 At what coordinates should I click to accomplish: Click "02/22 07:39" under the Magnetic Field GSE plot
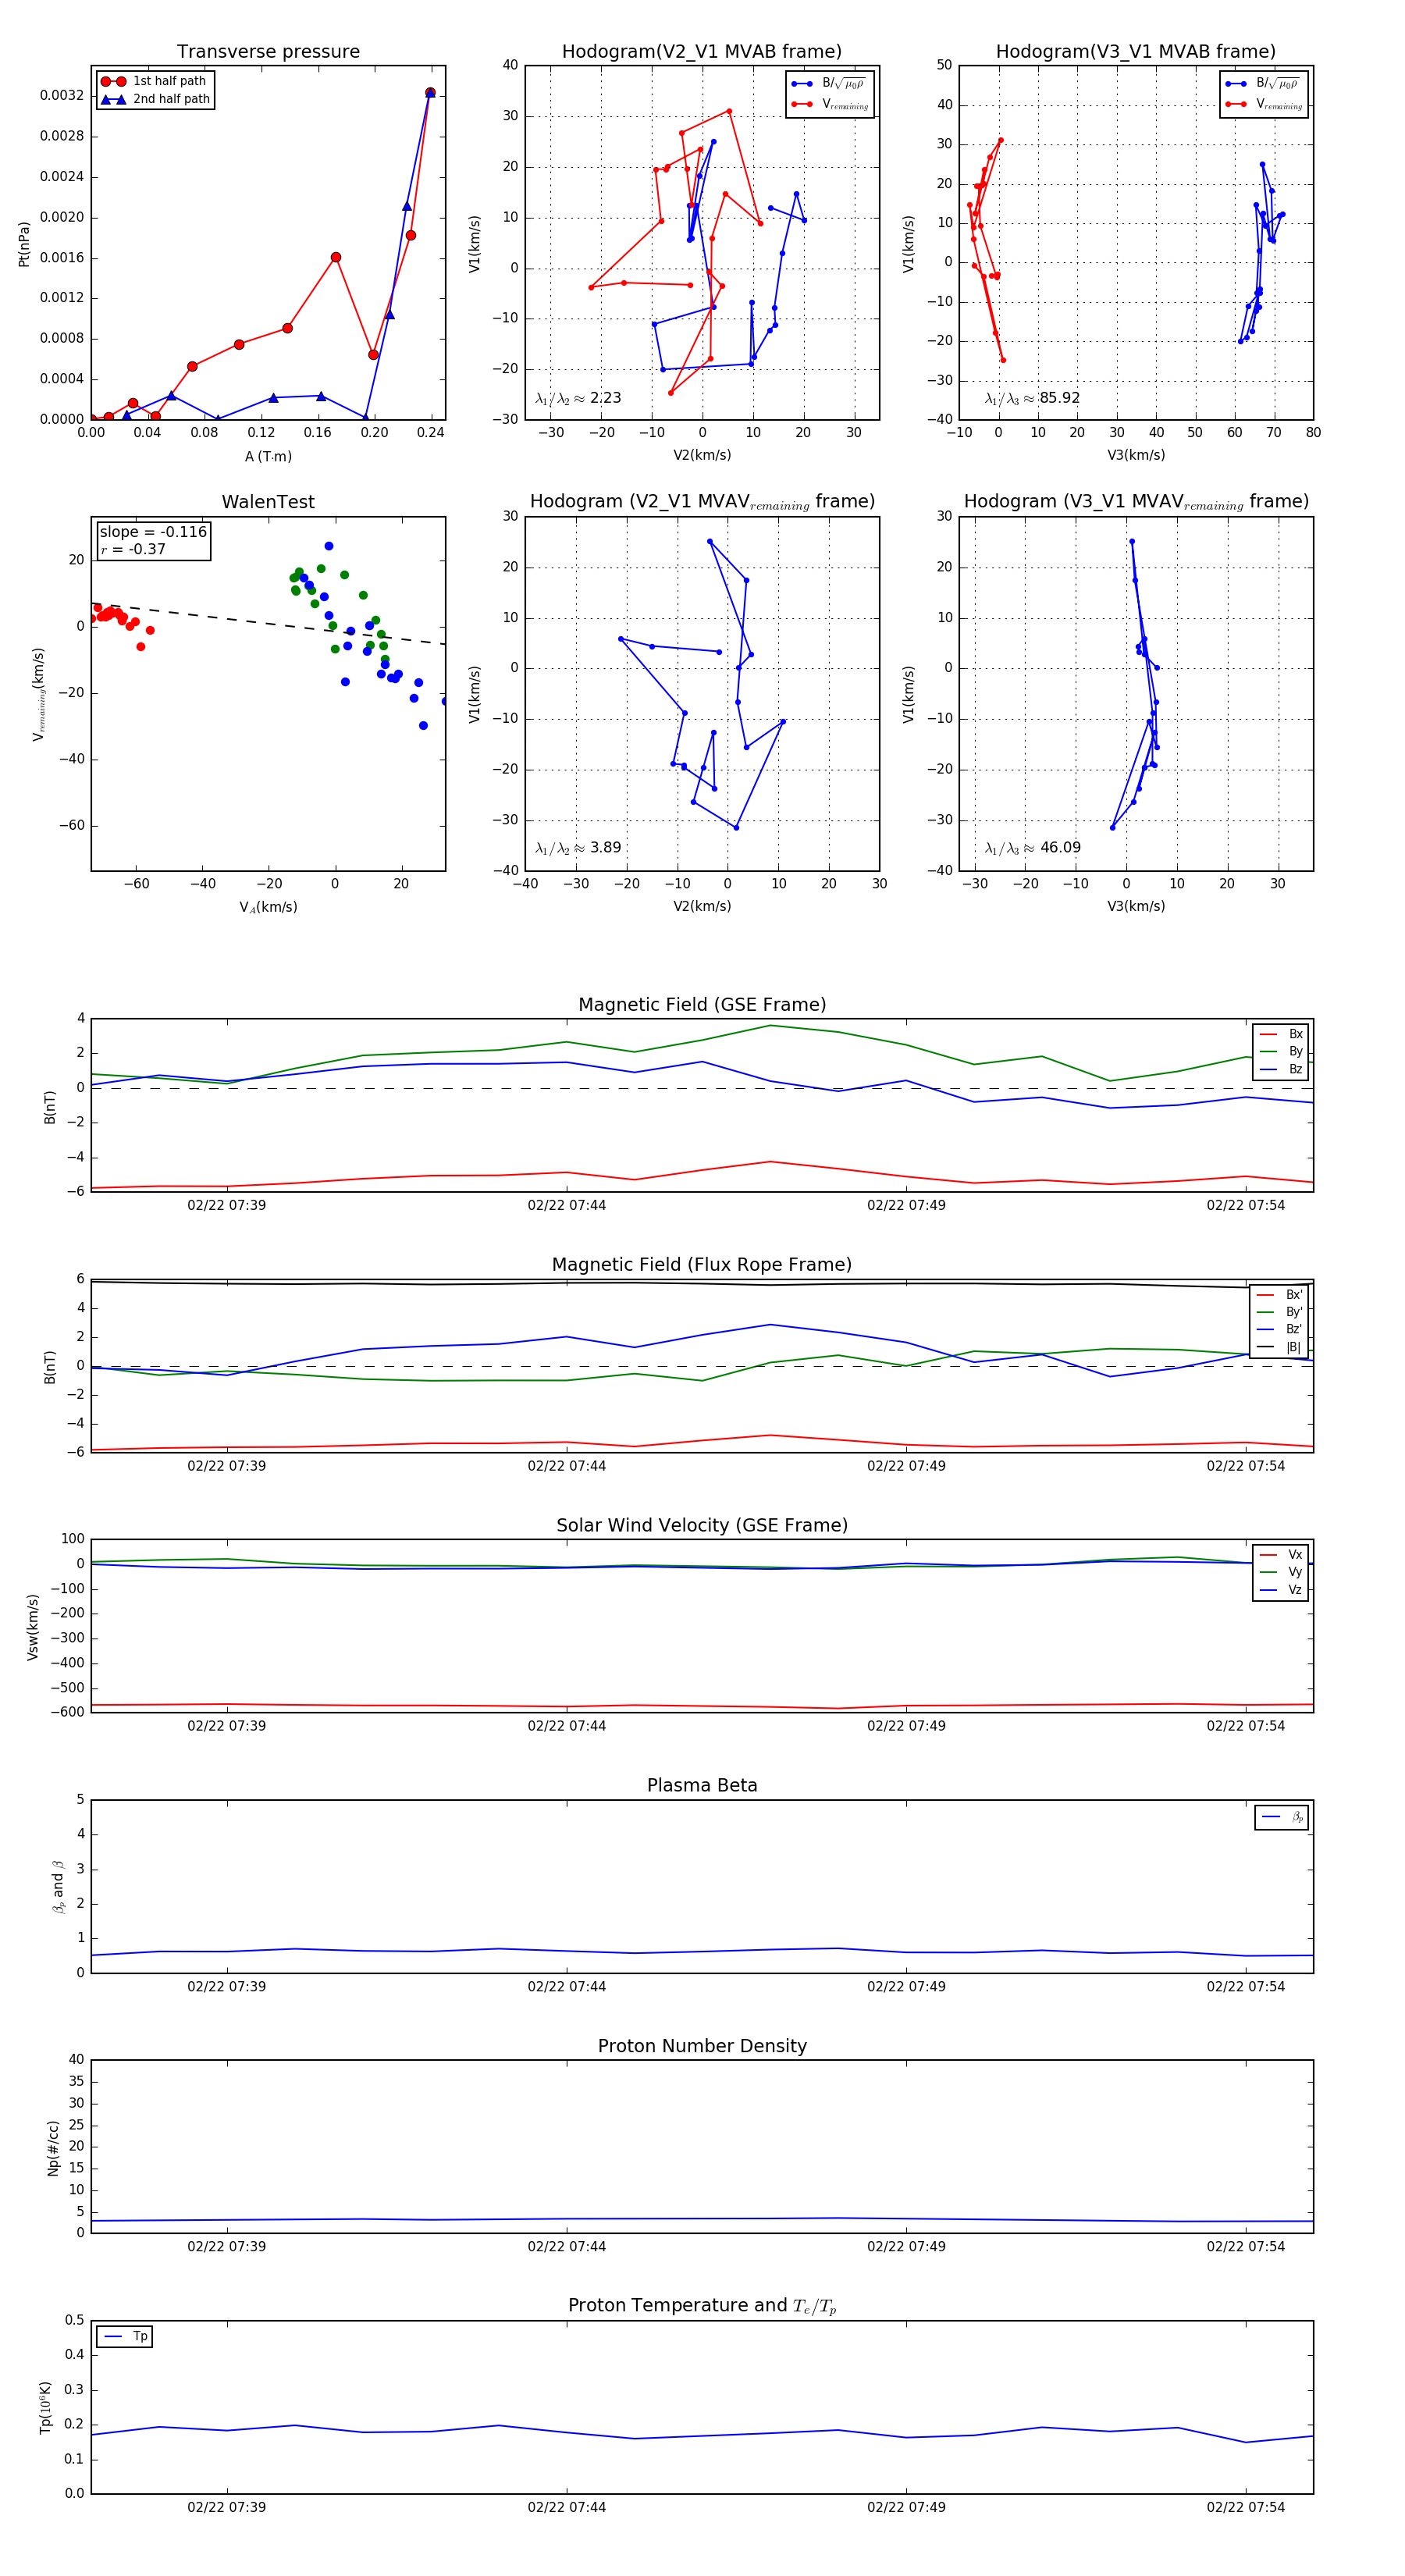(x=227, y=1205)
